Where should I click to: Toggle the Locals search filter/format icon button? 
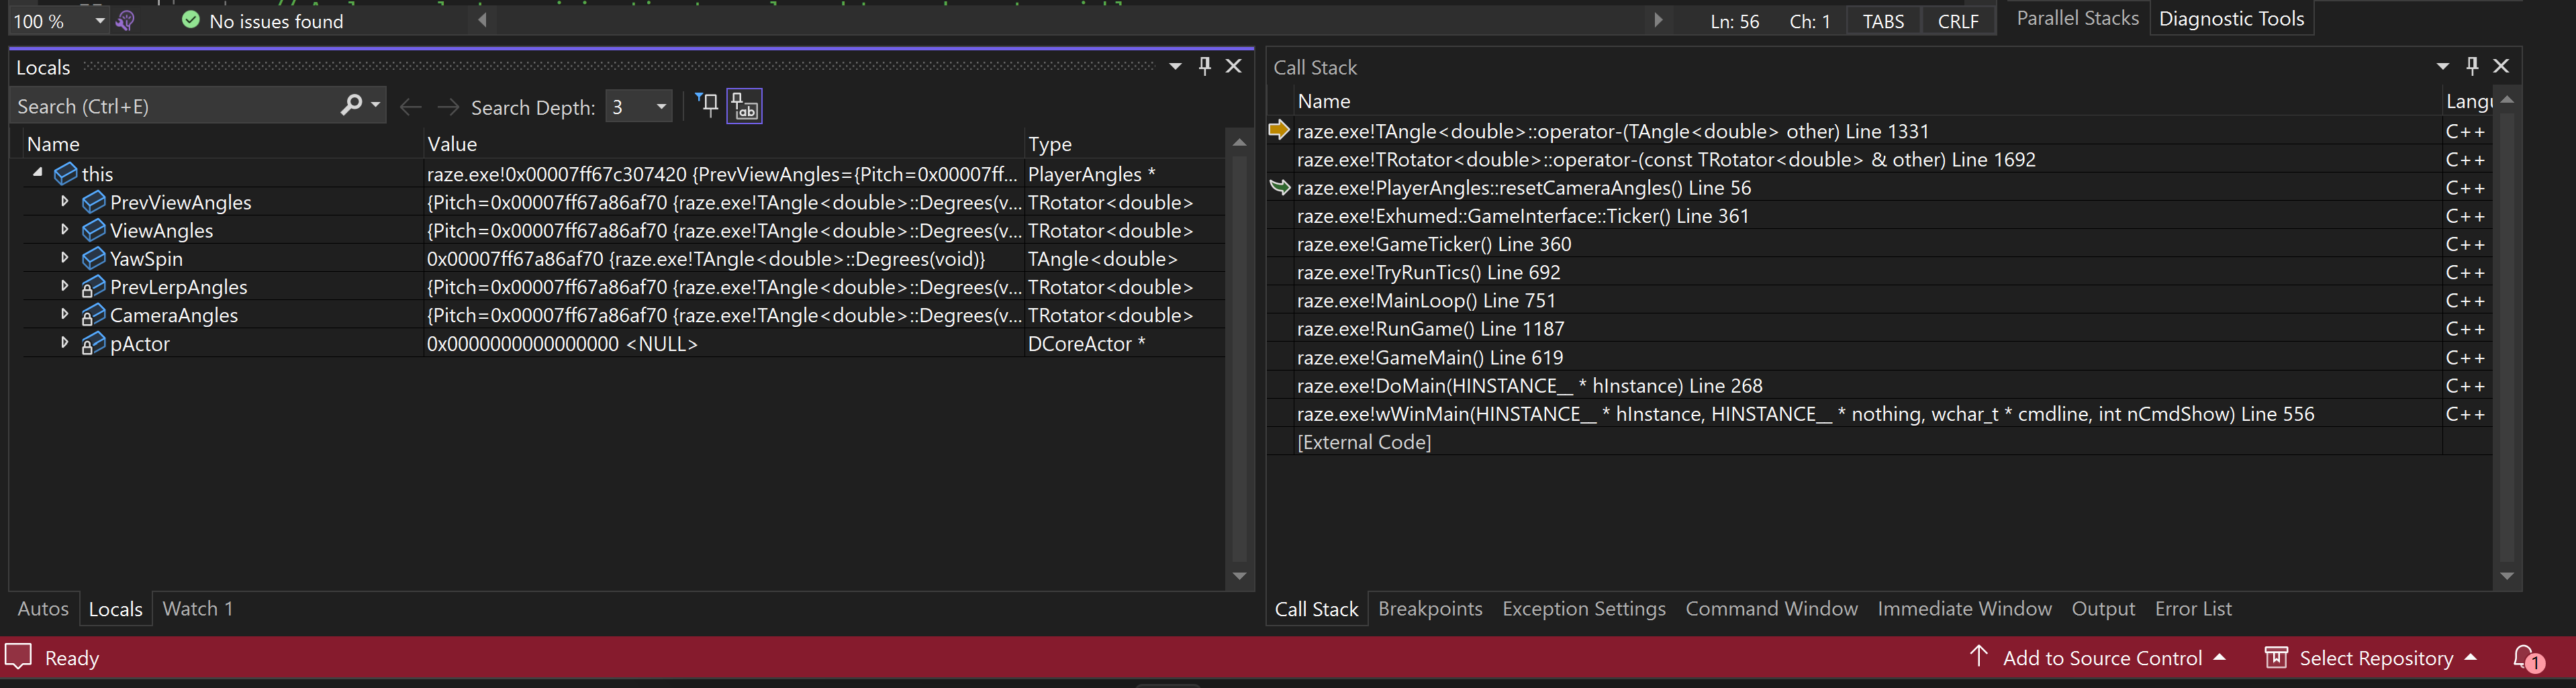pyautogui.click(x=745, y=105)
